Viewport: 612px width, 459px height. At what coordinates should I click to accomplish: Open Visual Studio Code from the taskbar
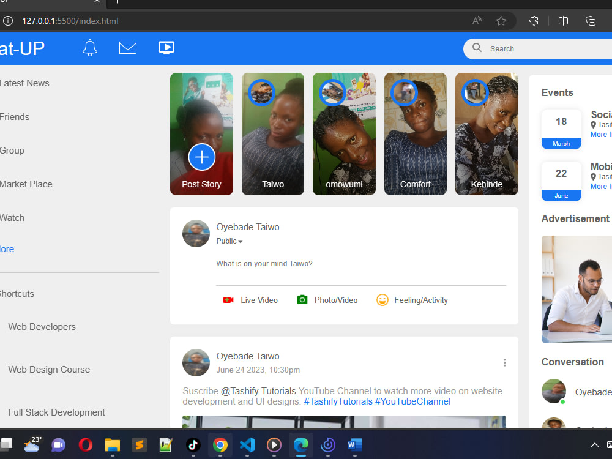click(247, 444)
